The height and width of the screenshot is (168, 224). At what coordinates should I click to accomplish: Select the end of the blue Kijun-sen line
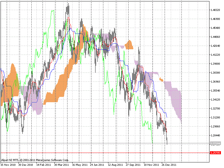[167, 117]
